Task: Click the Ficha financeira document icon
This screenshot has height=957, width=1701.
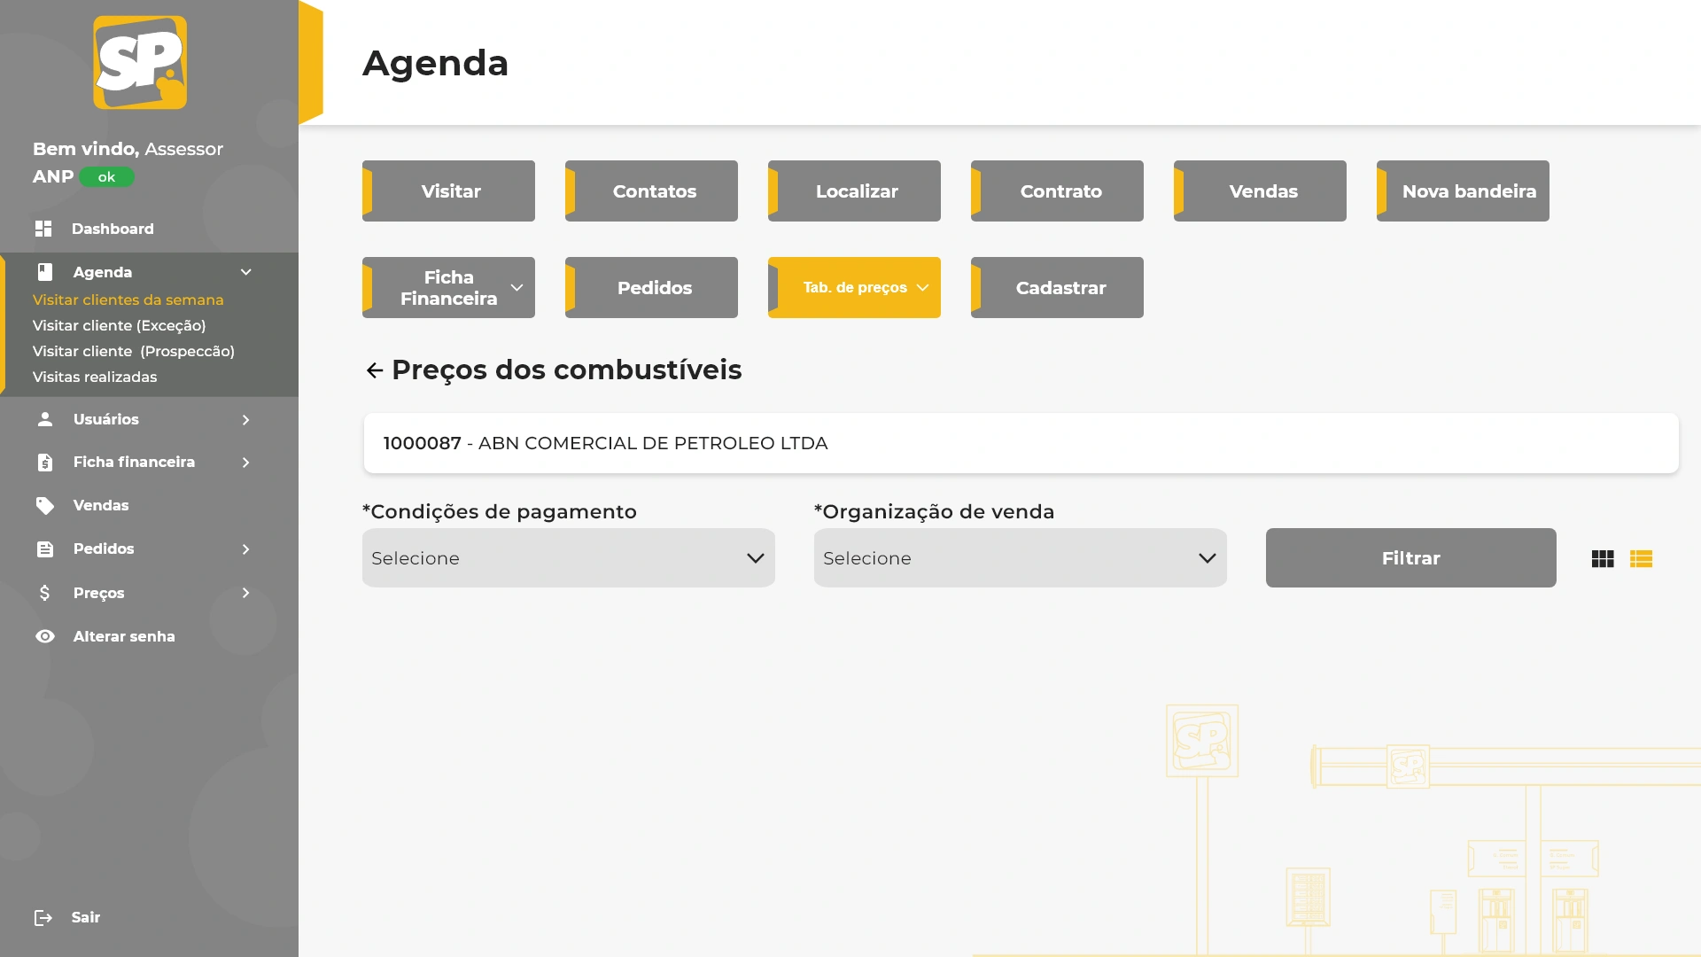Action: pos(45,463)
